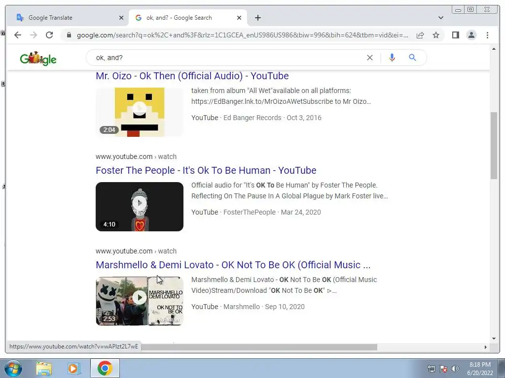
Task: Close the Google Translate tab
Action: (121, 18)
